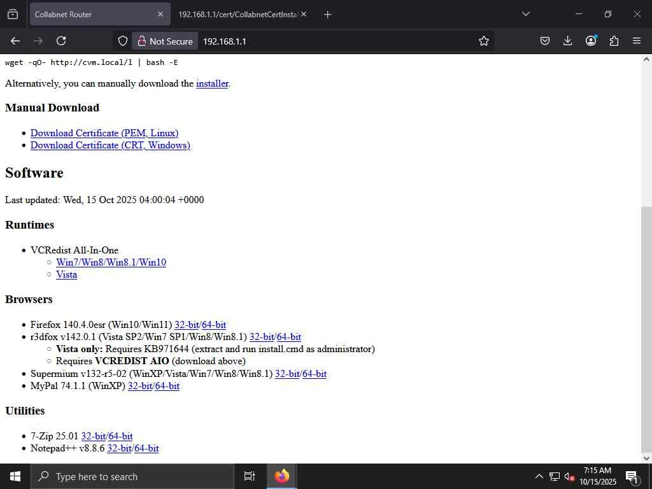Image resolution: width=652 pixels, height=489 pixels.
Task: Download Notepad++ v8.8.6 64-bit
Action: click(147, 448)
